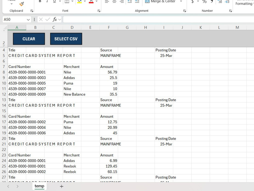Open font color dropdown arrow
Screen dimensions: 254x191
[97, 1]
